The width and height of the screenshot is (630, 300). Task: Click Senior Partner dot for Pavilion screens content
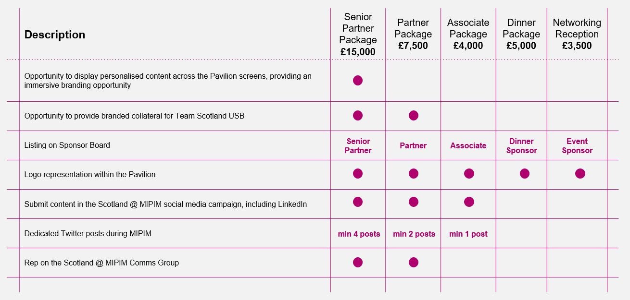coord(358,81)
